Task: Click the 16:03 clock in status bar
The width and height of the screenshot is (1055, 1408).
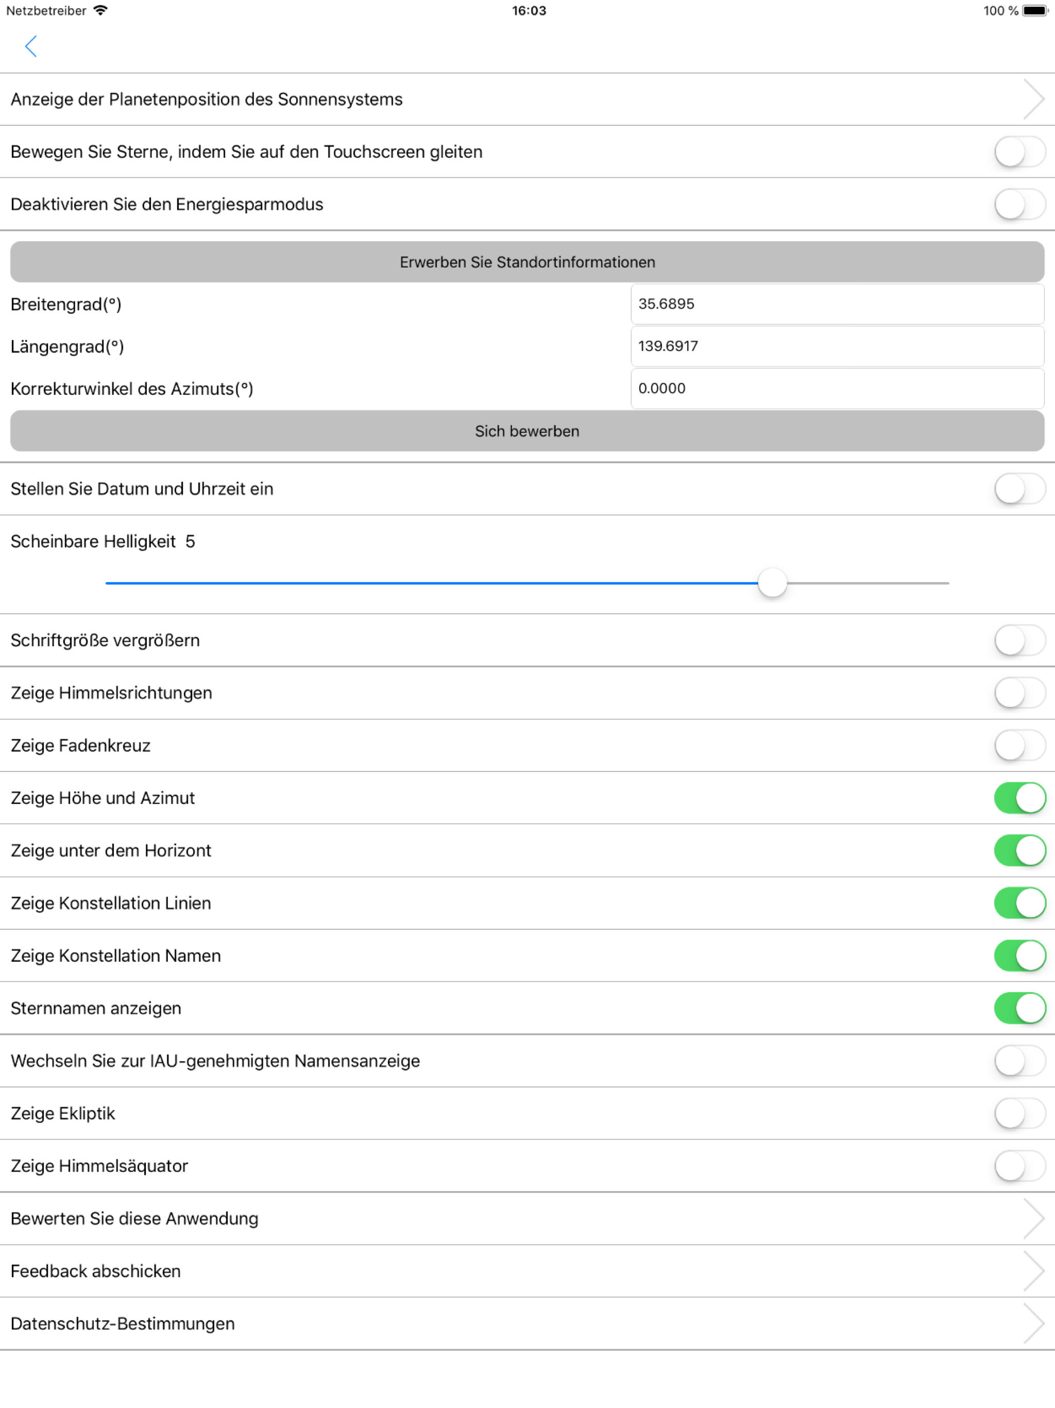Action: tap(529, 11)
